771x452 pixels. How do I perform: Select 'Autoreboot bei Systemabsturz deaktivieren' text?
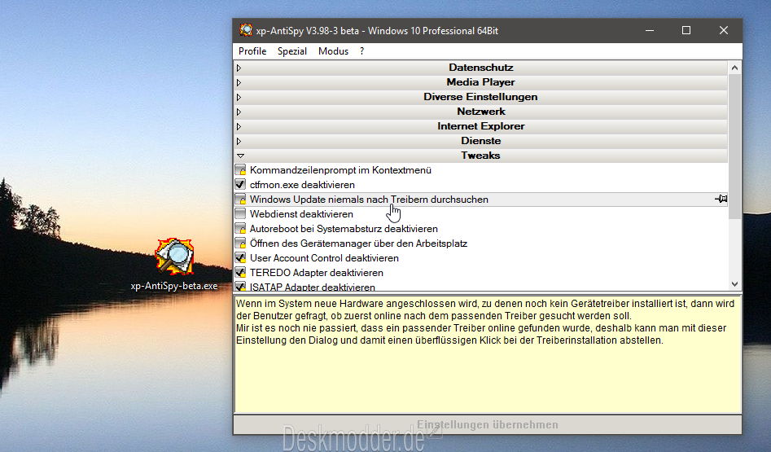(344, 229)
